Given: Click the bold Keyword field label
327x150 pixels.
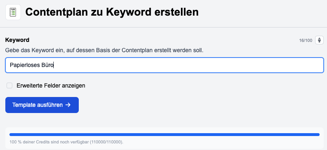Looking at the screenshot, I should pos(17,40).
